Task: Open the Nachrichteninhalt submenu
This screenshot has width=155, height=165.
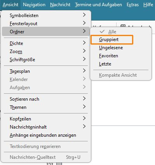Action: [46, 127]
